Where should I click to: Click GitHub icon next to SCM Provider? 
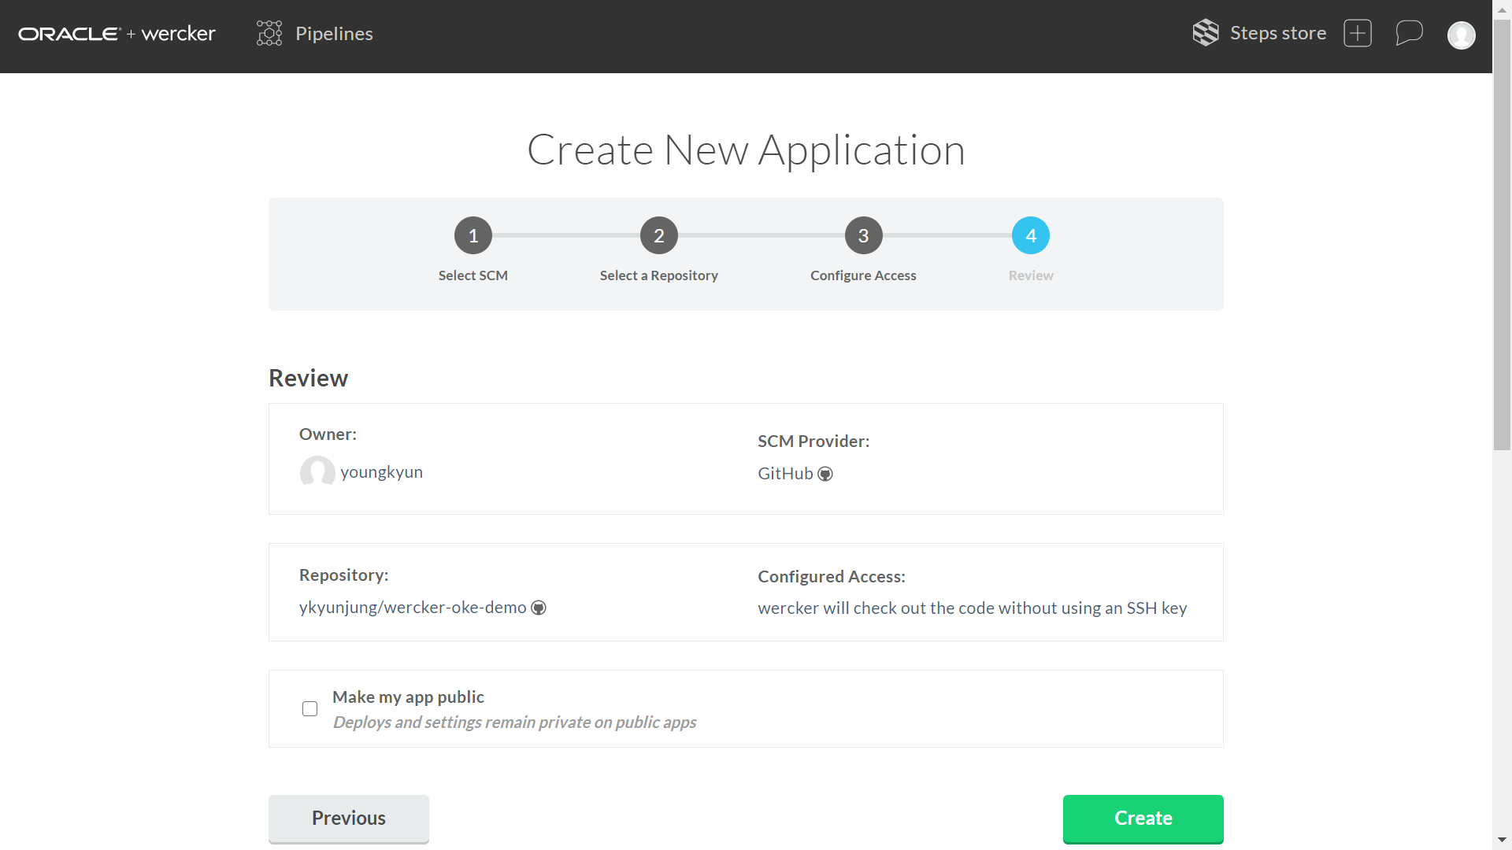coord(825,474)
